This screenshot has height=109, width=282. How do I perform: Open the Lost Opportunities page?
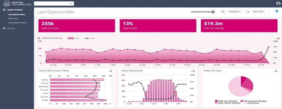tap(16, 15)
